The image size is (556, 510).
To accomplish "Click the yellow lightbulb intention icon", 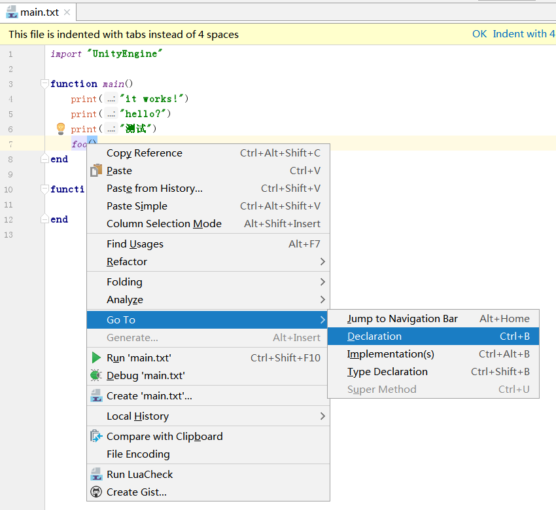I will 61,128.
